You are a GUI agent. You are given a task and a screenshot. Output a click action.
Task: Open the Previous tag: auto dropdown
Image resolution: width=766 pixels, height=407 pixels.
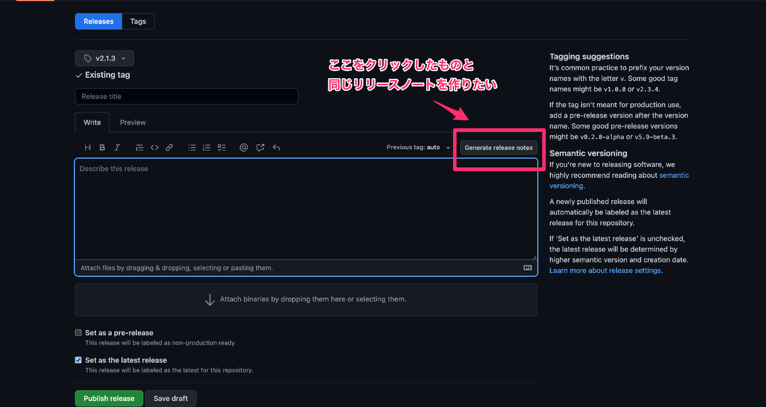pyautogui.click(x=419, y=147)
